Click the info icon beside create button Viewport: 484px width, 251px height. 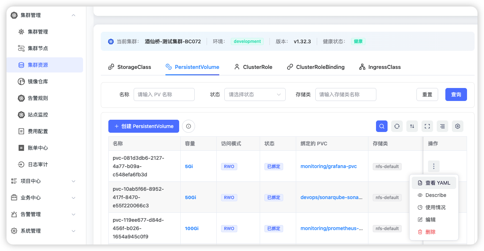189,126
